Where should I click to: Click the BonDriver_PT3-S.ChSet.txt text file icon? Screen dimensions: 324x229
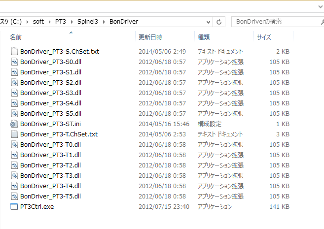14,51
